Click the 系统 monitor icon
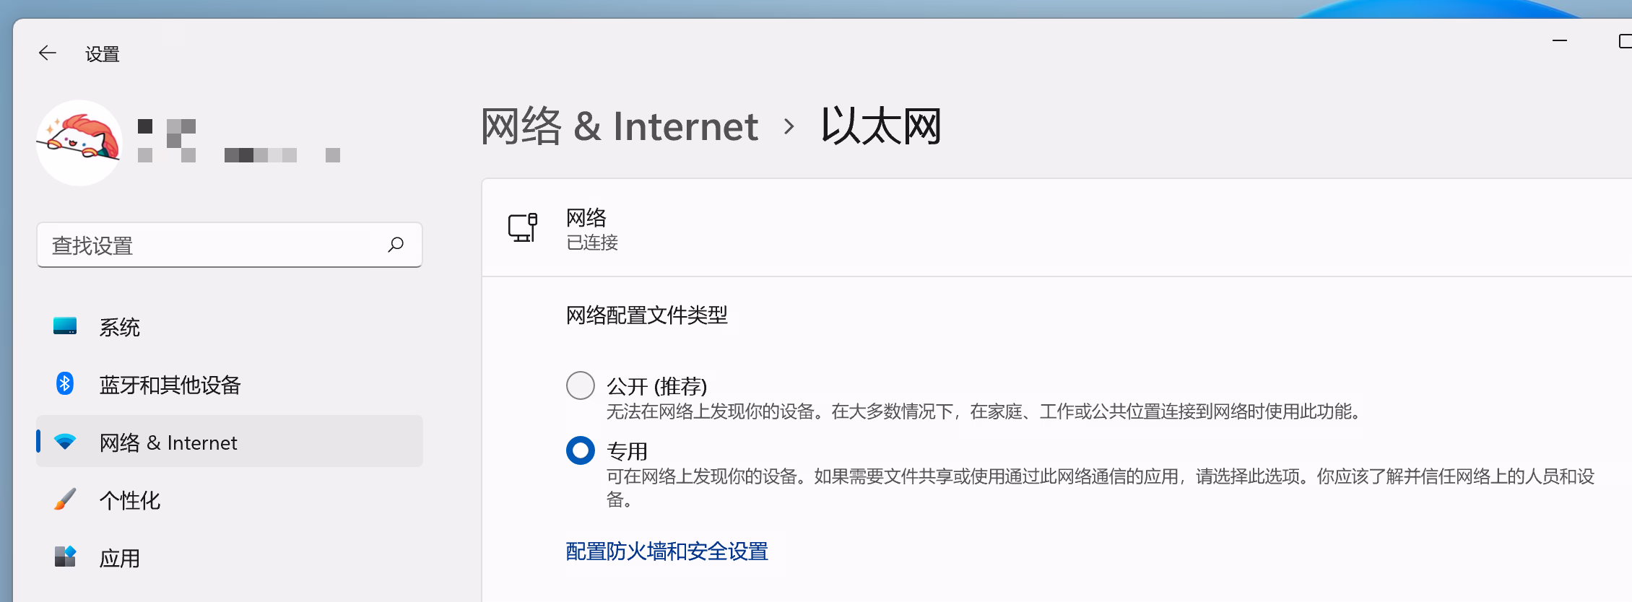The height and width of the screenshot is (602, 1632). tap(65, 326)
